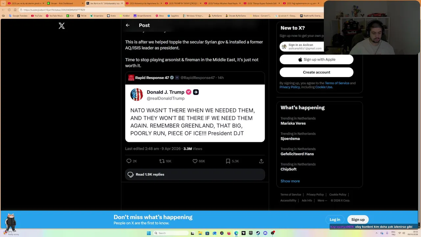The image size is (421, 237).
Task: Click Donald J. Trump's avatar image
Action: tap(136, 94)
